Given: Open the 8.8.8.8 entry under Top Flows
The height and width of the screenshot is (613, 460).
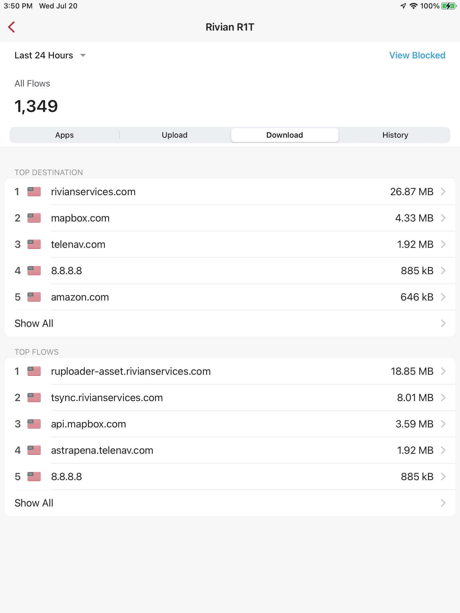Looking at the screenshot, I should [230, 477].
